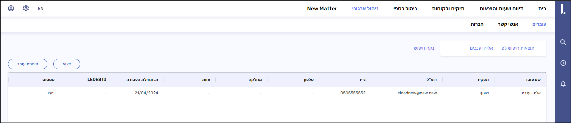Viewport: 571px width, 123px height.
Task: Open the user profile icon
Action: coord(11,8)
